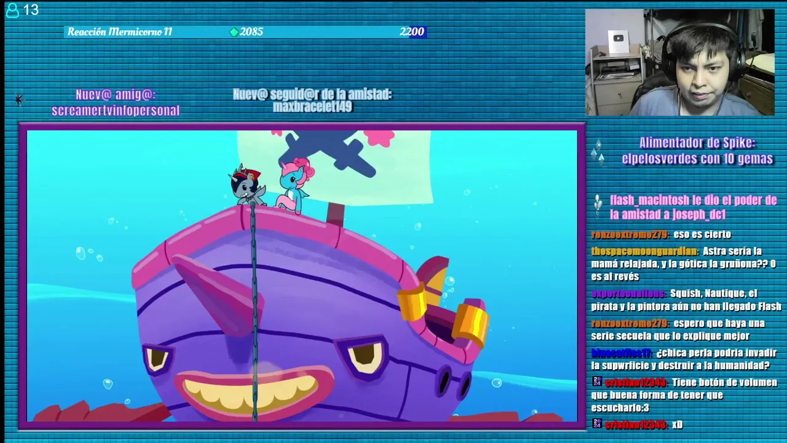Click the Reacción Mermicorno 11 goal progress bar
This screenshot has width=787, height=443.
246,32
